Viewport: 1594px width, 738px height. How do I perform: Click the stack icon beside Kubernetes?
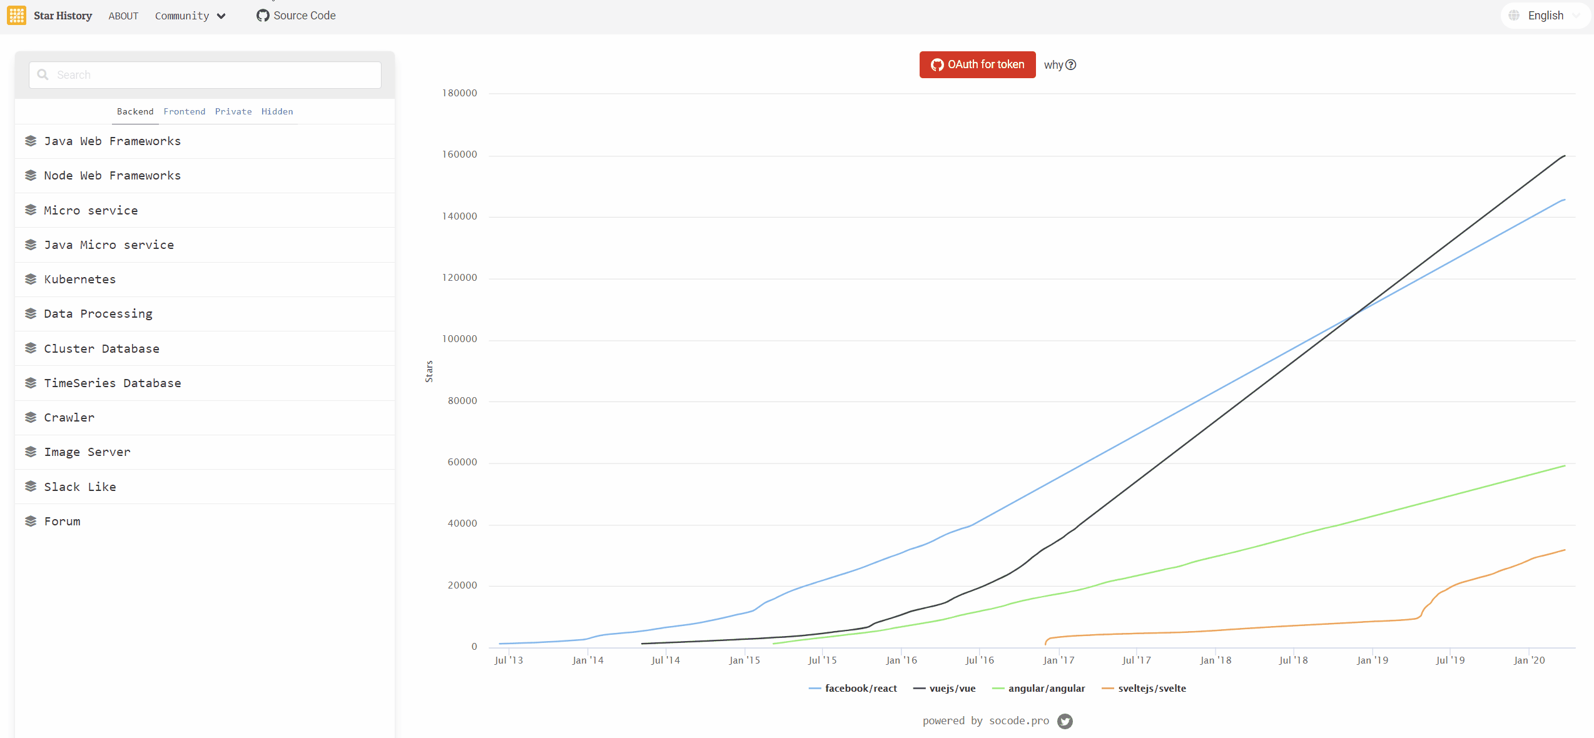point(31,280)
